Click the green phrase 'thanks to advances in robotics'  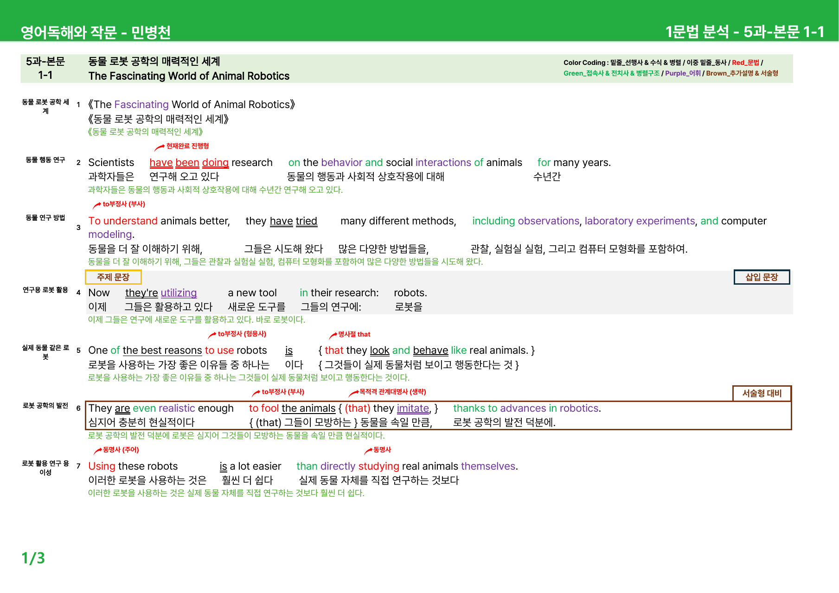[526, 408]
